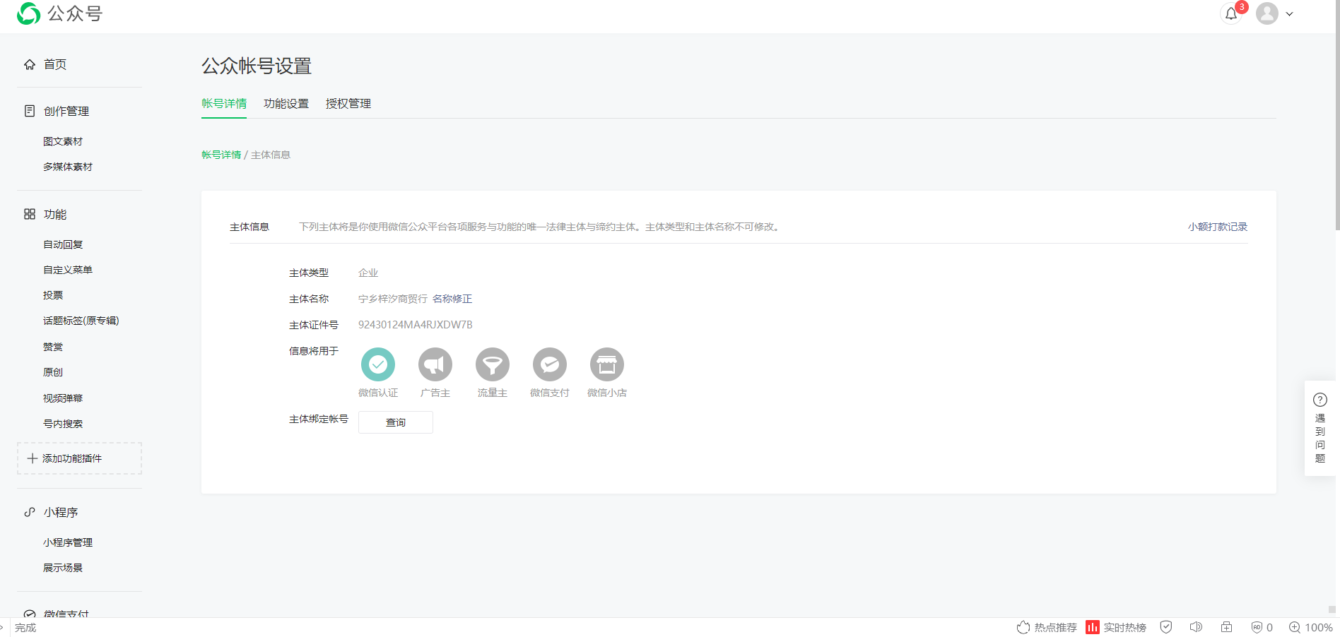Click the 添加功能插件 button
The height and width of the screenshot is (637, 1340).
coord(79,458)
